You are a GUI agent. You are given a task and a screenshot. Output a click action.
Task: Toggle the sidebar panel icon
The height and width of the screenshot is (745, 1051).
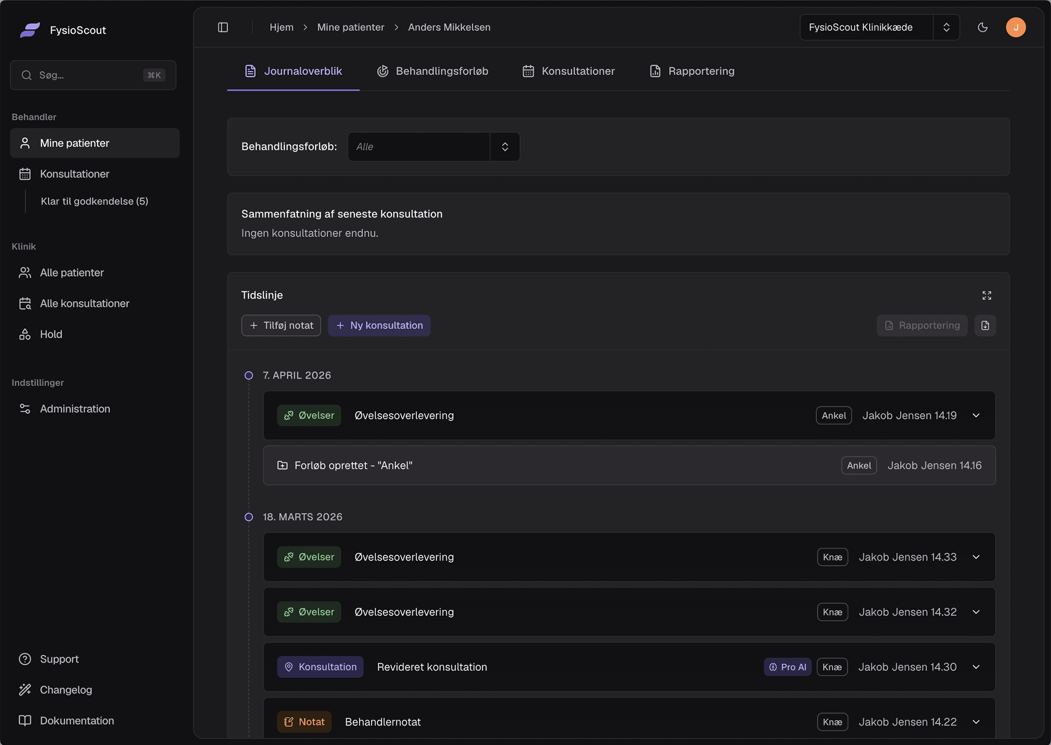tap(223, 28)
